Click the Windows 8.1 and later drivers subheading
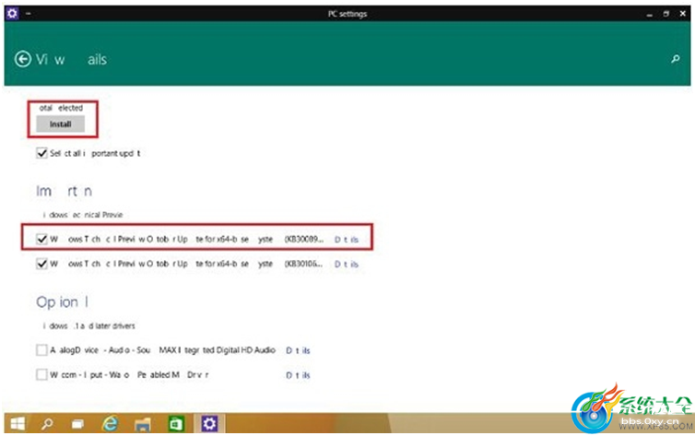 (x=89, y=326)
